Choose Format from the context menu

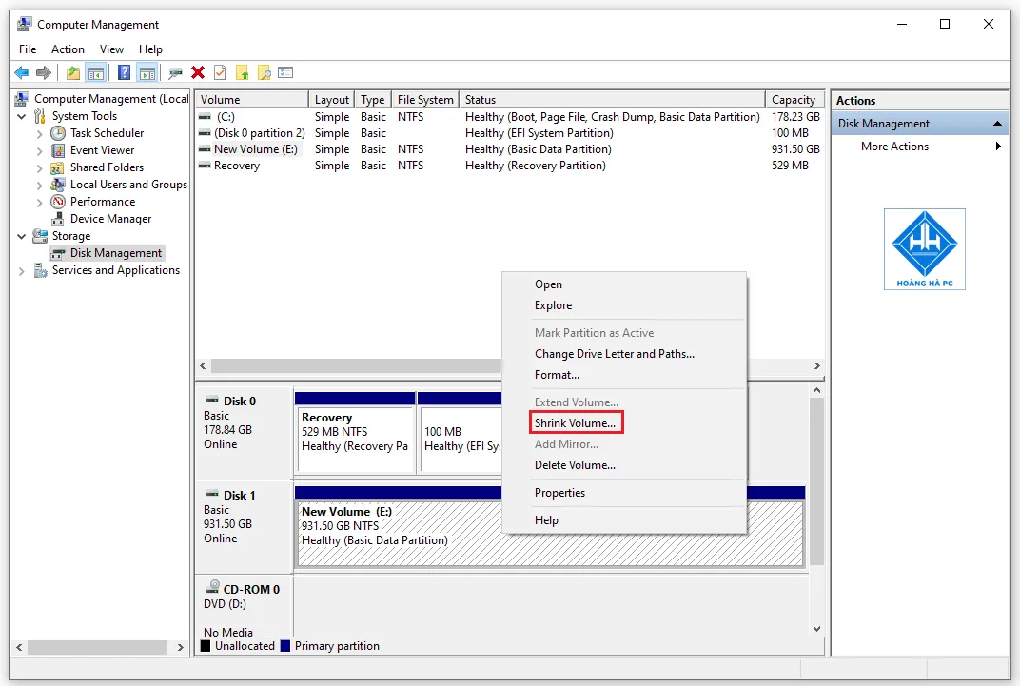[557, 375]
